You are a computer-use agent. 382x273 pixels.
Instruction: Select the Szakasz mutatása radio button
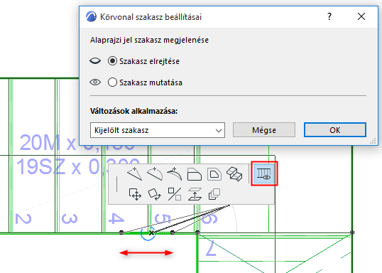point(112,82)
